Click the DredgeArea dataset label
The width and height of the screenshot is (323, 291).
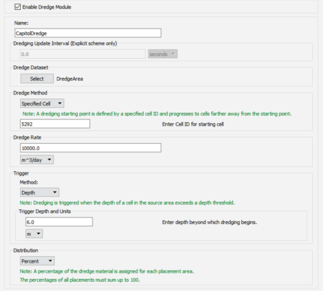click(70, 79)
